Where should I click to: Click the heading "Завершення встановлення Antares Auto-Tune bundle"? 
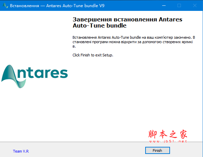click(128, 22)
